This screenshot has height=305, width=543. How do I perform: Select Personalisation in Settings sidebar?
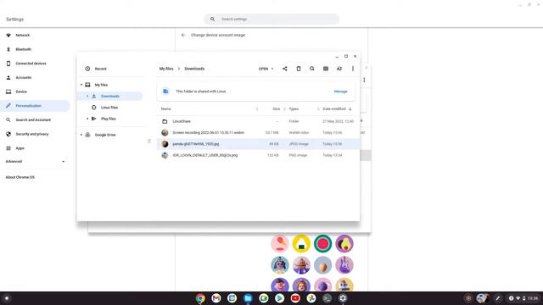[35, 106]
